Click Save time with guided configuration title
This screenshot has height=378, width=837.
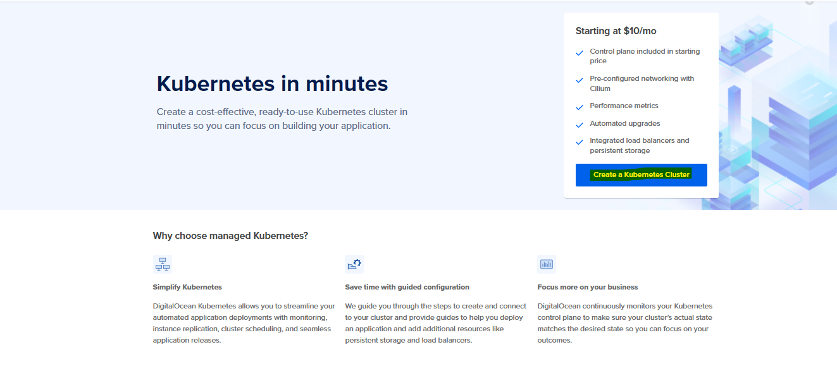(407, 287)
